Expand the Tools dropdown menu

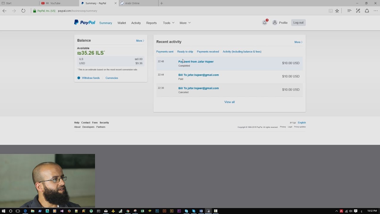(x=169, y=23)
